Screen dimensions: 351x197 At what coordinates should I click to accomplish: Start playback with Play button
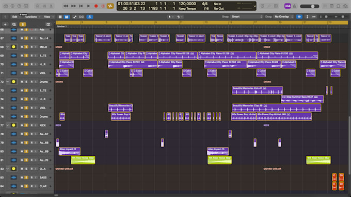pos(88,6)
